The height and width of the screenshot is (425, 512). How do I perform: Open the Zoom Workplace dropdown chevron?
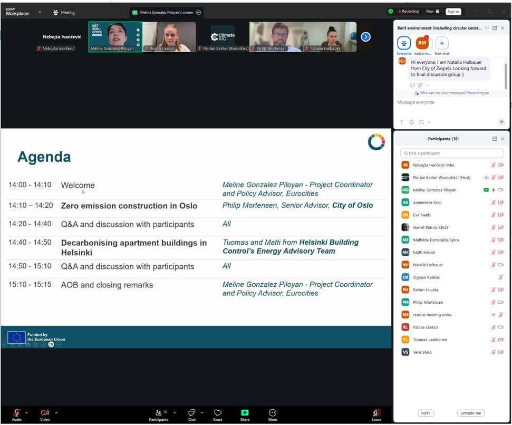point(40,12)
